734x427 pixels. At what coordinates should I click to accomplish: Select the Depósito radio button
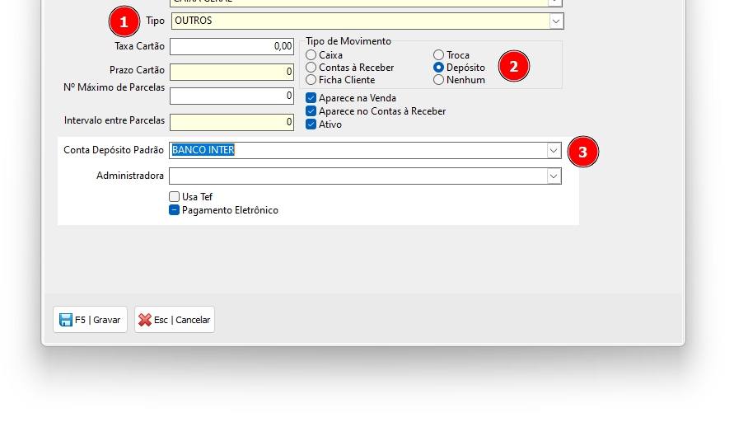(x=438, y=68)
